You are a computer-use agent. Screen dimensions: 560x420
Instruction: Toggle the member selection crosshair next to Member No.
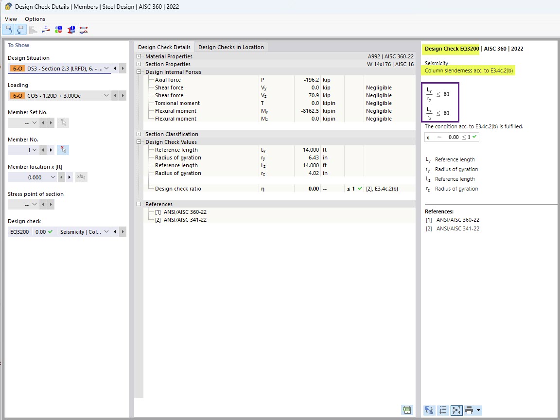(x=63, y=150)
